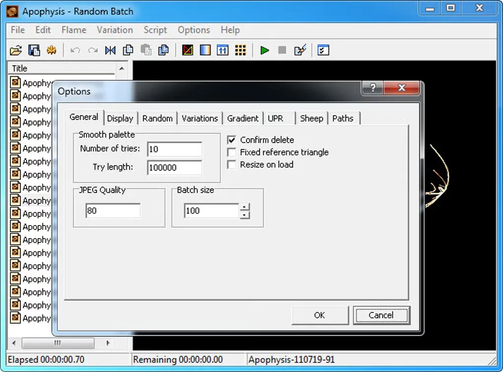503x372 pixels.
Task: Click the Options dialog help question button
Action: 373,88
